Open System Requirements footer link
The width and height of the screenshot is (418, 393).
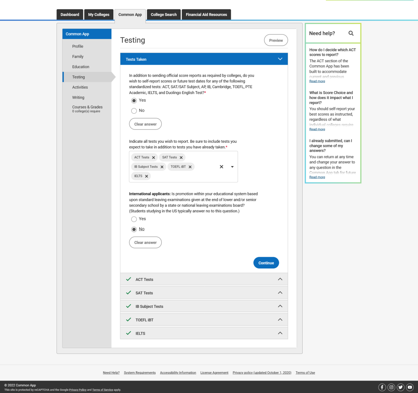(140, 372)
